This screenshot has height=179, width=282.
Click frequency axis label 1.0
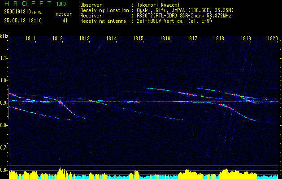(x=4, y=81)
